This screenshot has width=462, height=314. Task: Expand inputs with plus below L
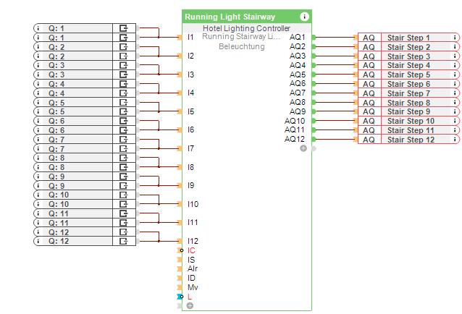pos(190,306)
